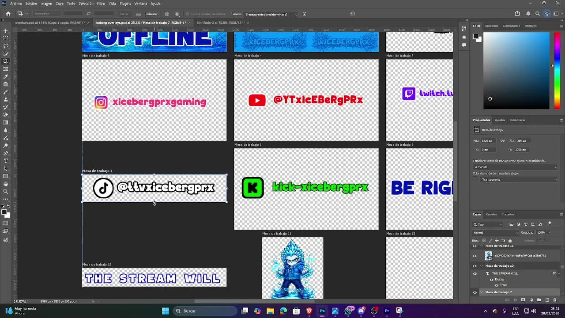Hide the Trazo stroke effect
This screenshot has width=565, height=318.
click(496, 285)
